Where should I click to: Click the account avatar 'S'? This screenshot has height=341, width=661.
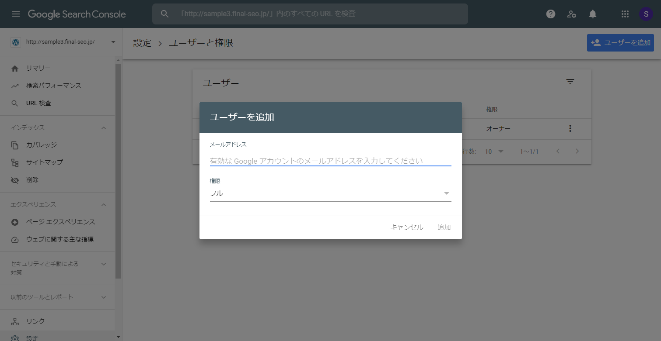[x=646, y=14]
